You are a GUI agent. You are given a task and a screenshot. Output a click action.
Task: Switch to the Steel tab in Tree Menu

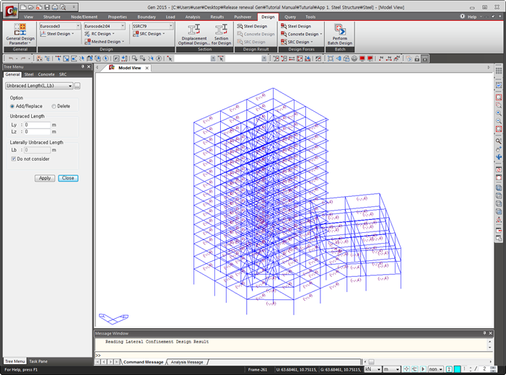coord(29,74)
